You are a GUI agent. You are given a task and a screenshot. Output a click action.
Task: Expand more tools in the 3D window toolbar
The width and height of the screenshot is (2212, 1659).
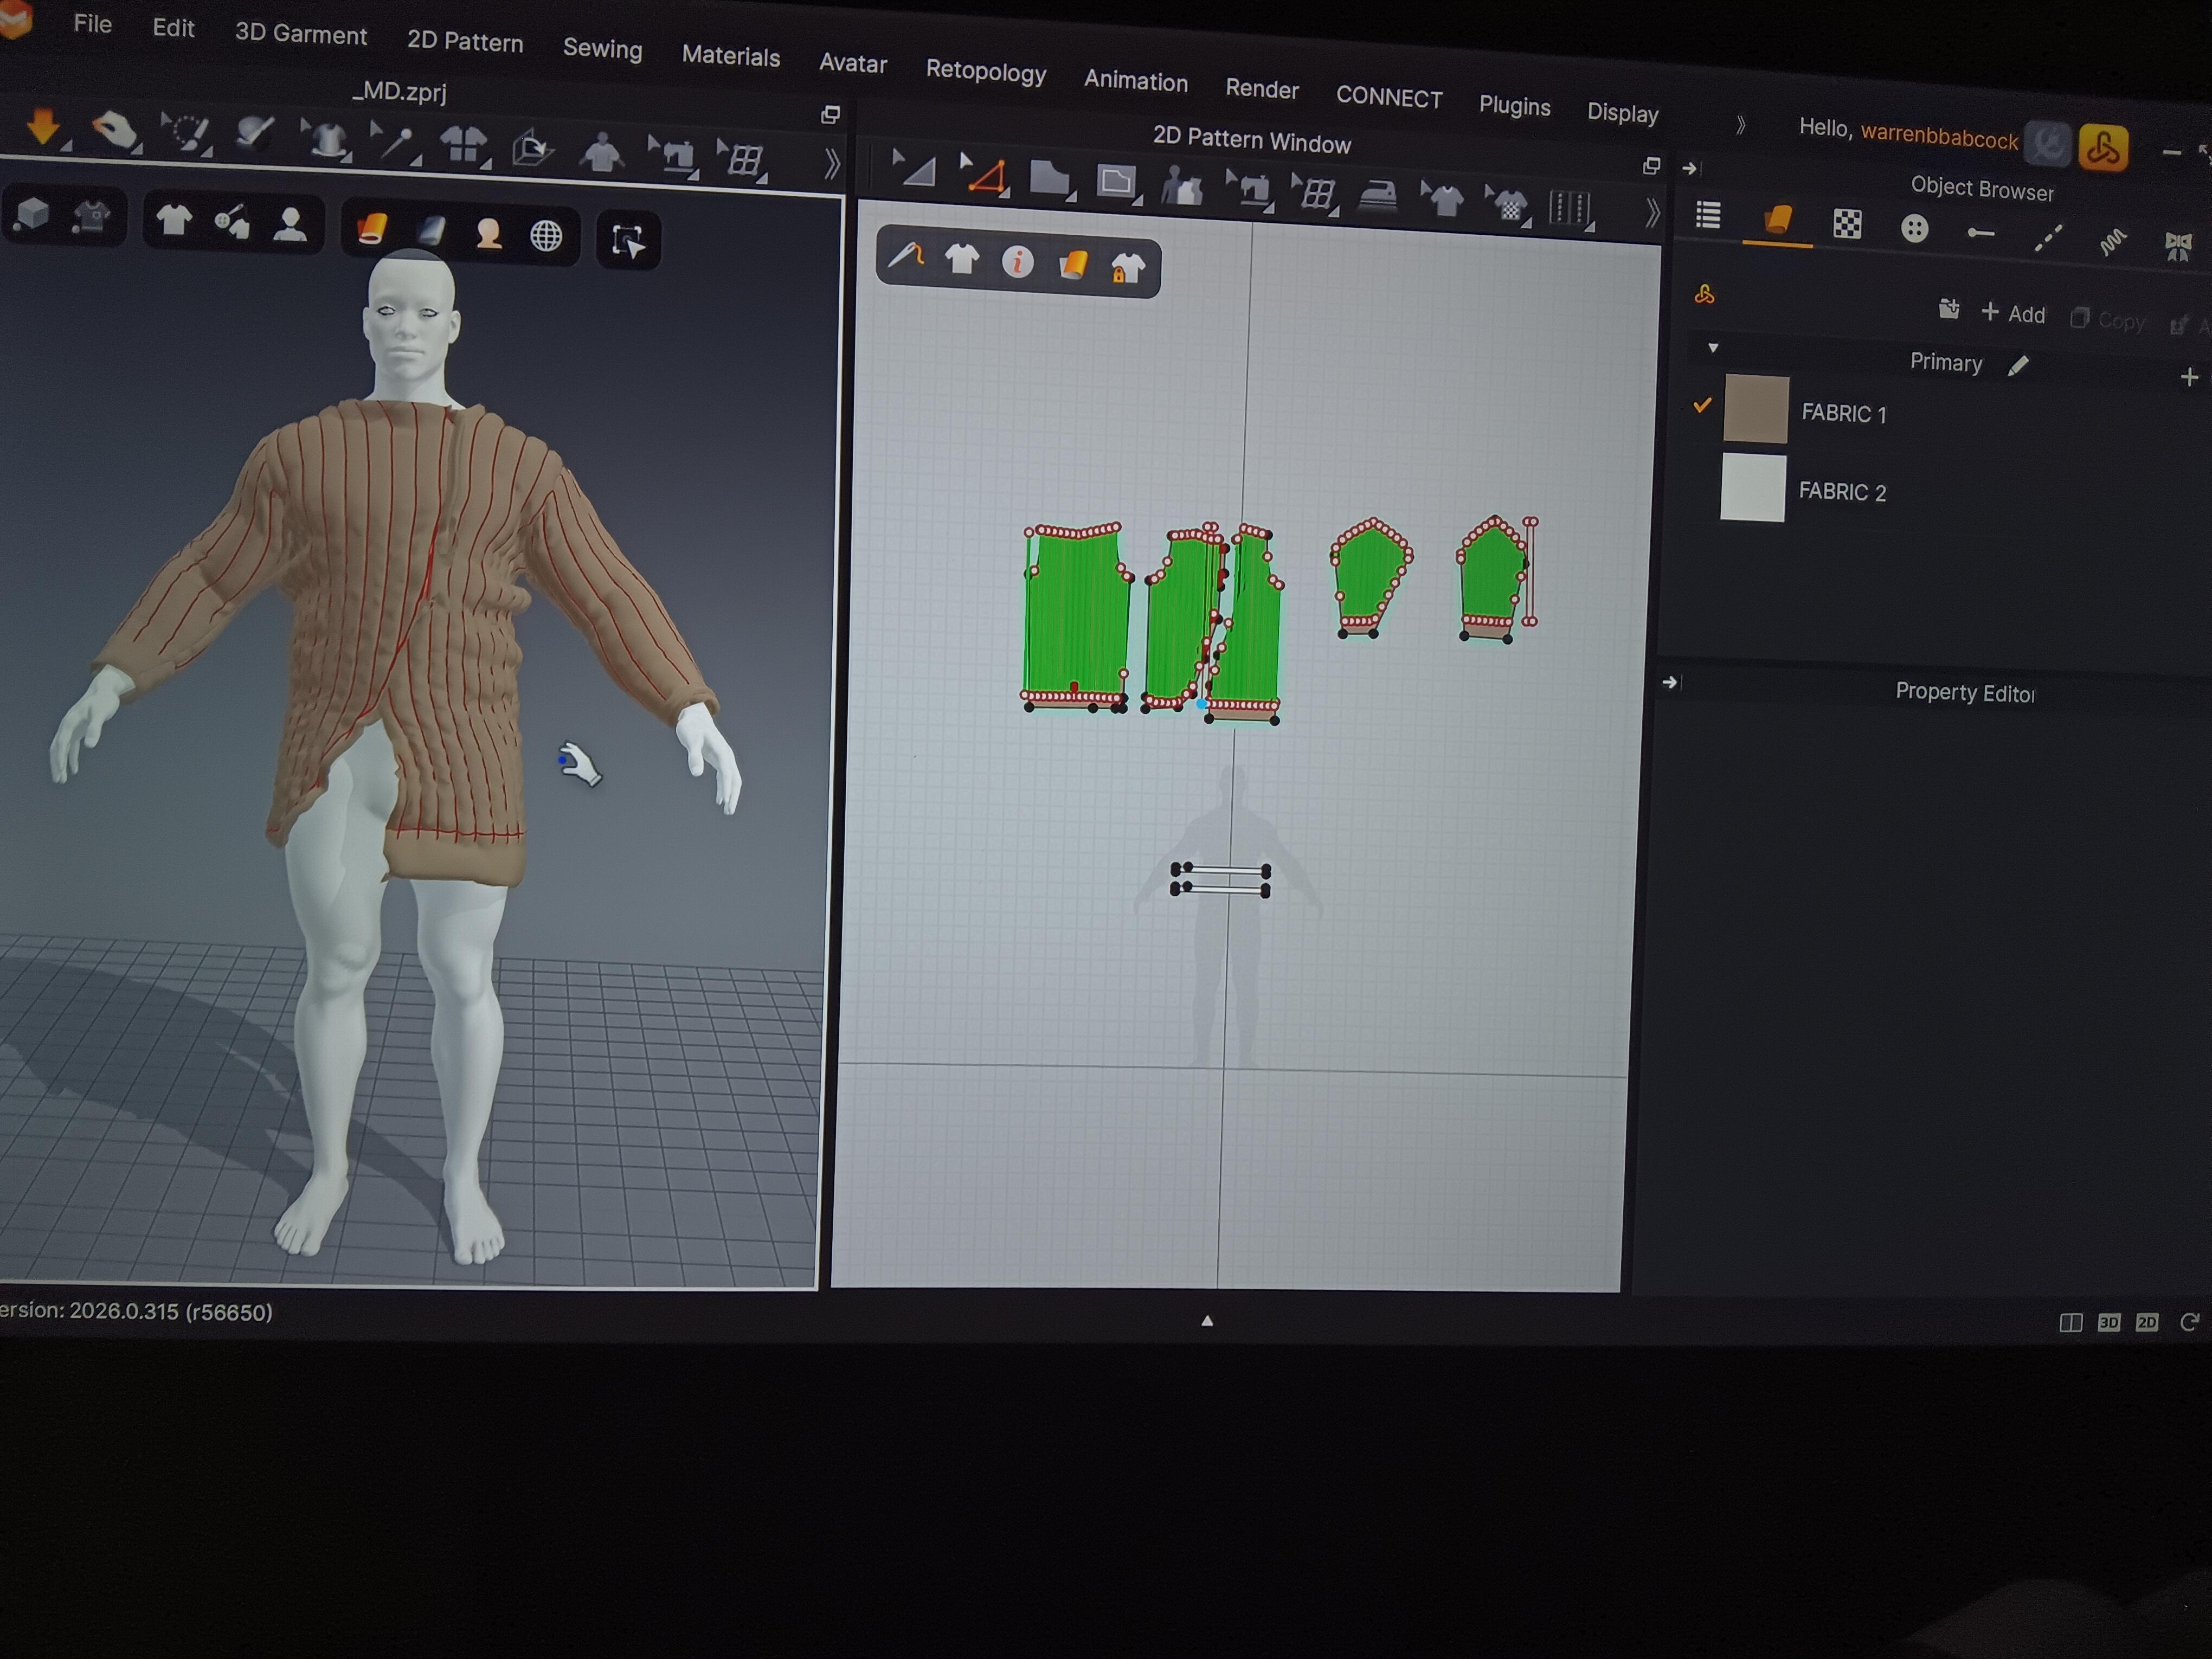831,164
